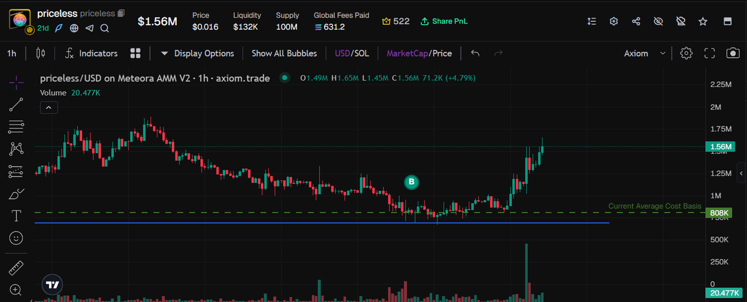Image resolution: width=747 pixels, height=302 pixels.
Task: Click the Share PnL button
Action: point(444,21)
